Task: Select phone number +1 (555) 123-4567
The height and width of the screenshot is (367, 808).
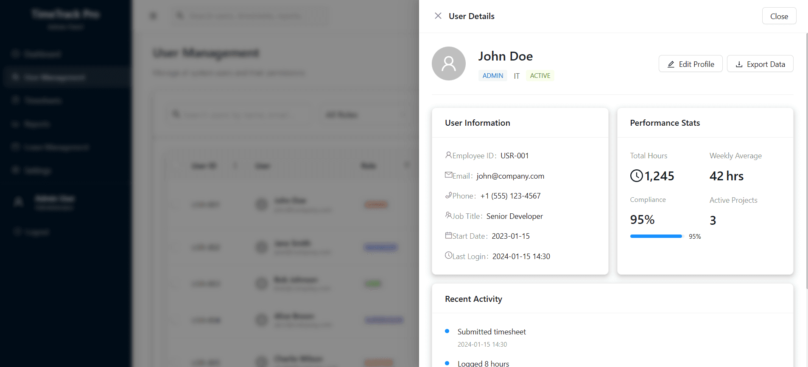Action: 510,196
